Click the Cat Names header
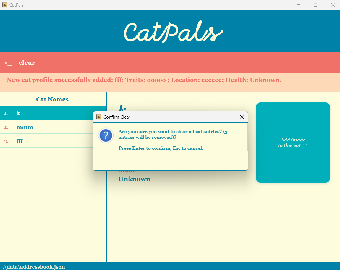Viewport: 340px width, 270px height. [x=52, y=99]
